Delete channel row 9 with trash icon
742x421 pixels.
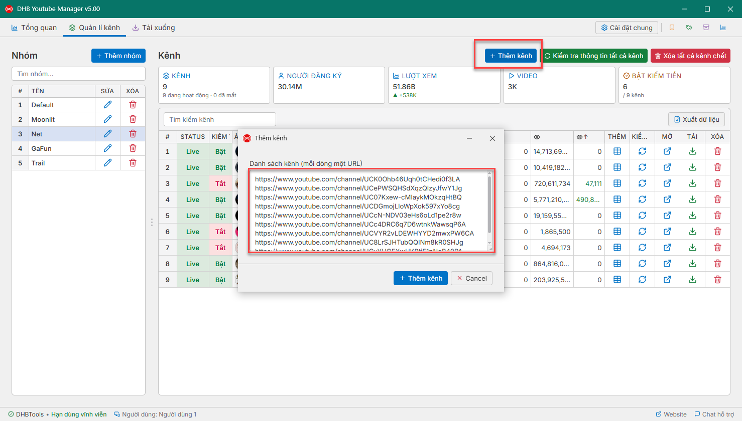717,280
